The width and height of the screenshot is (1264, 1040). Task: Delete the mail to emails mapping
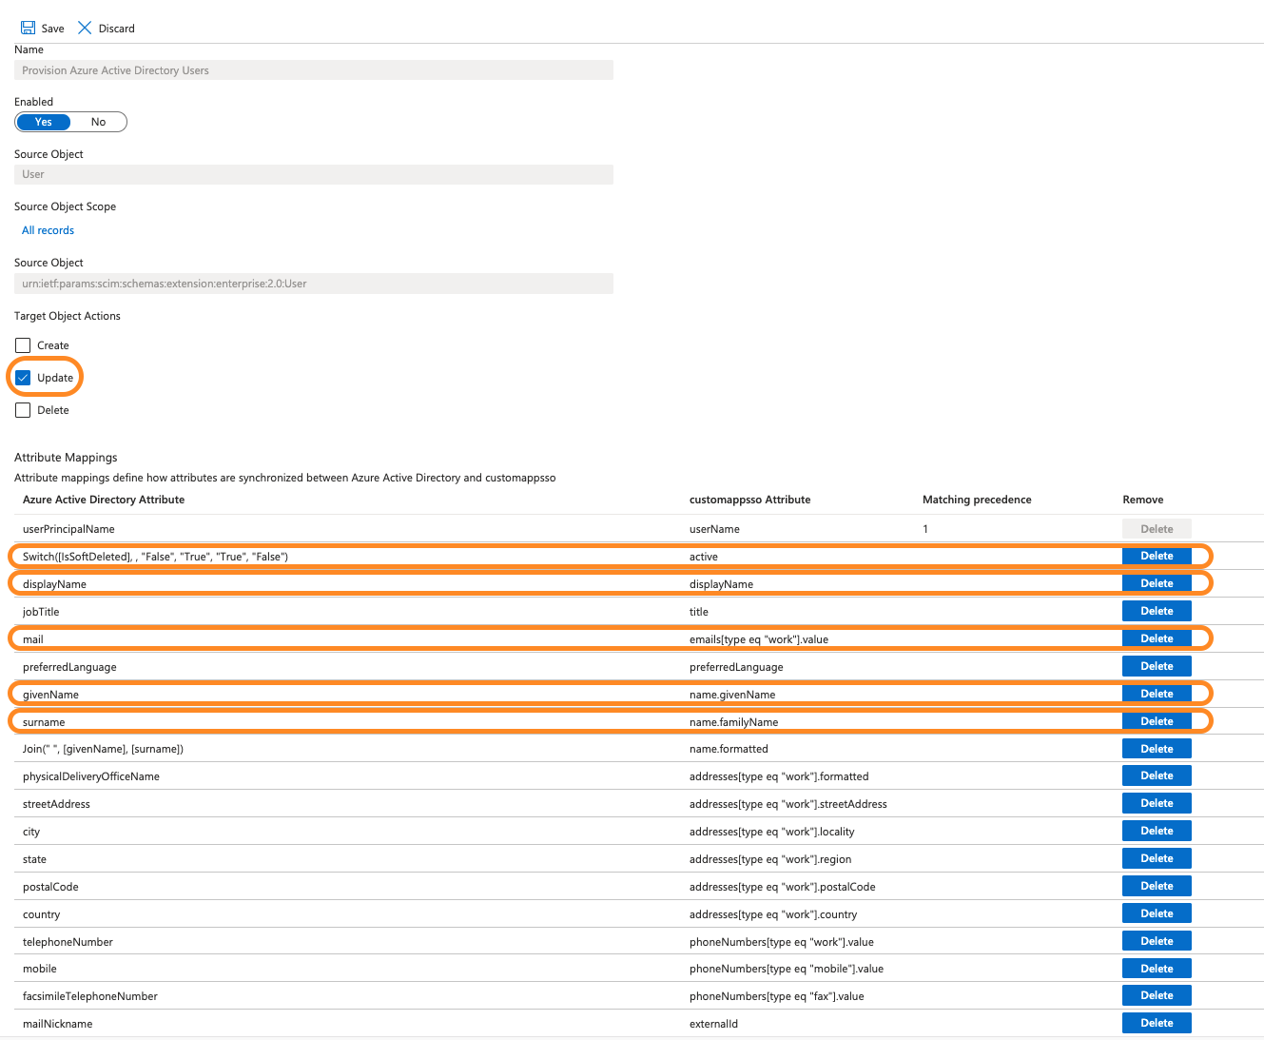[x=1157, y=638]
